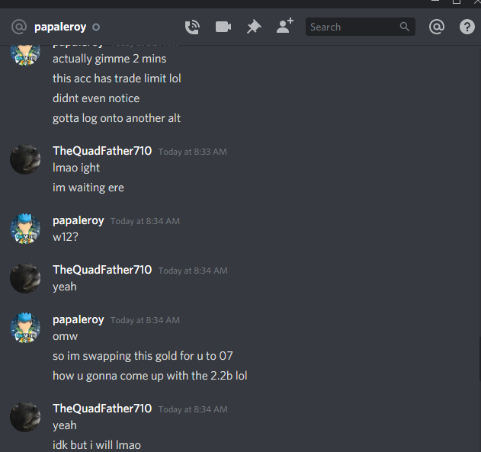The image size is (481, 452).
Task: Start a video call
Action: (x=223, y=27)
